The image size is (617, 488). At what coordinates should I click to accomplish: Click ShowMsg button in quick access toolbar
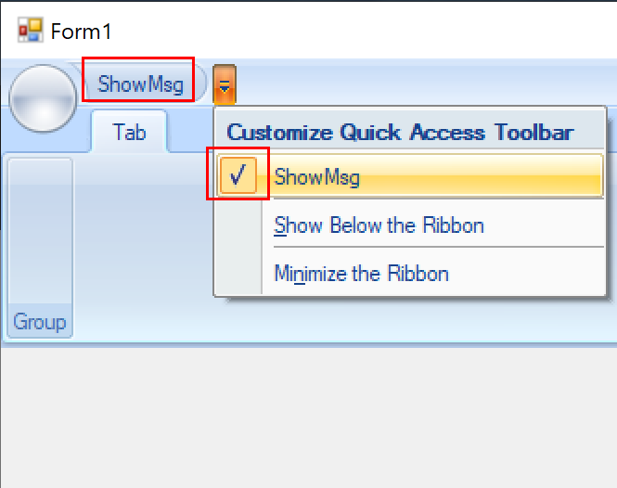click(x=140, y=84)
